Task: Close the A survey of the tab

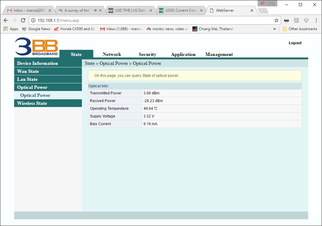Action: [100, 10]
